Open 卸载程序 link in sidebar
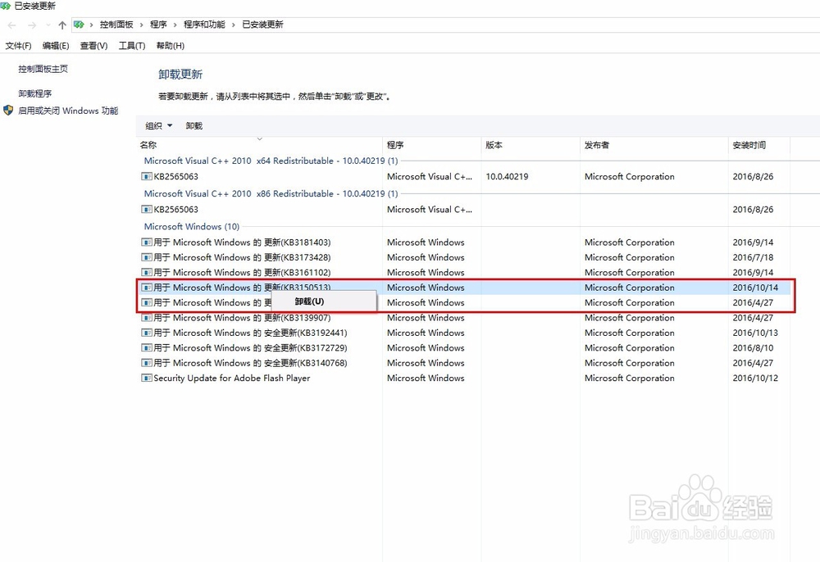Viewport: 820px width, 562px height. (35, 93)
